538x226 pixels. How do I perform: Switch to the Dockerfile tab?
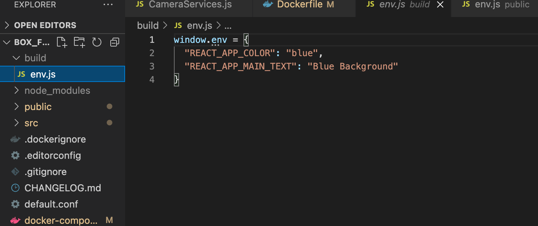pos(300,4)
